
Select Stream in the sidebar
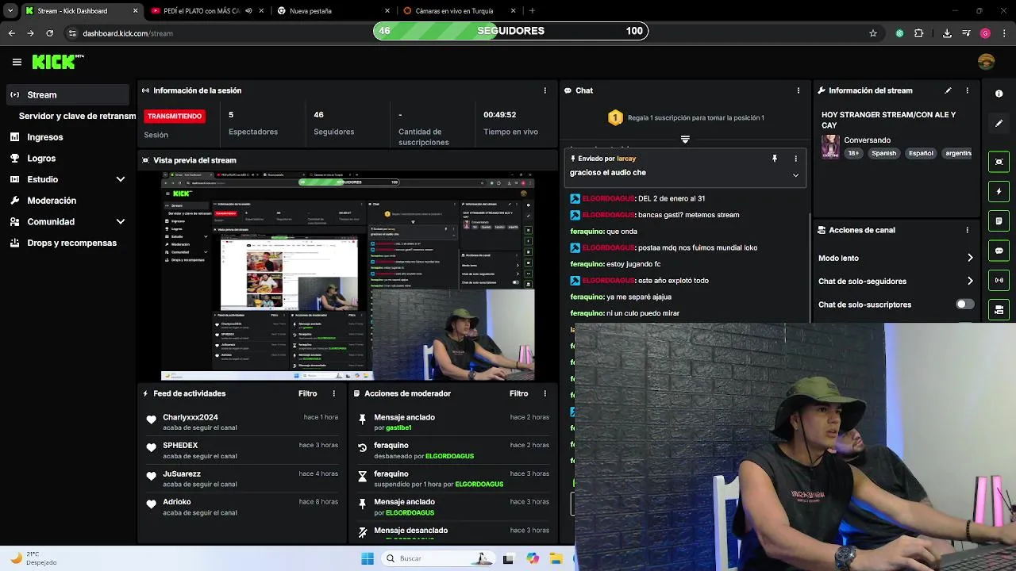click(67, 94)
